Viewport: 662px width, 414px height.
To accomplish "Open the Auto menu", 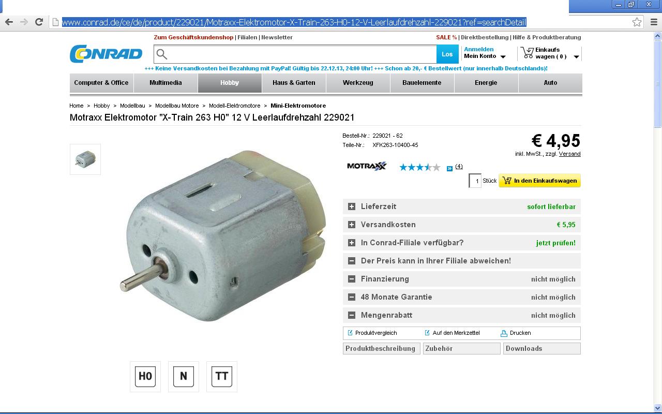I will coord(550,83).
